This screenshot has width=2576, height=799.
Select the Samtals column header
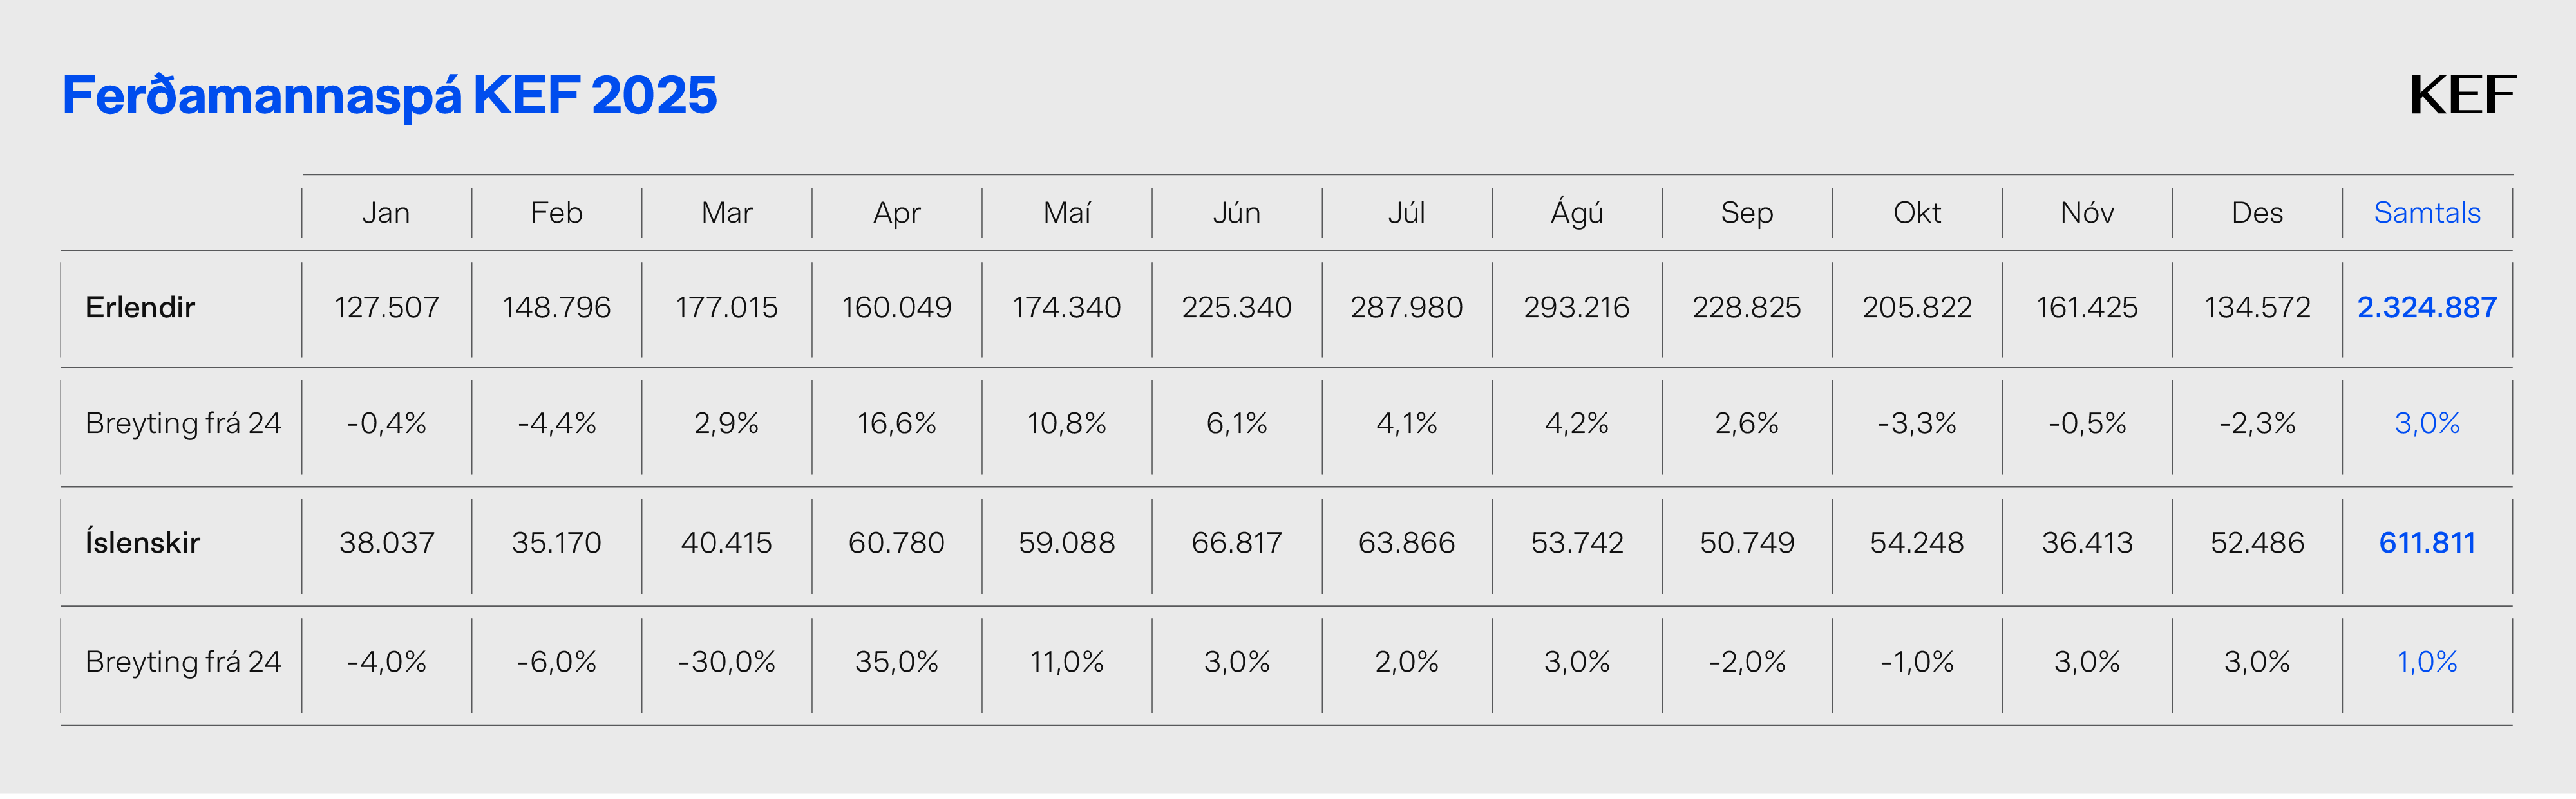(2426, 213)
